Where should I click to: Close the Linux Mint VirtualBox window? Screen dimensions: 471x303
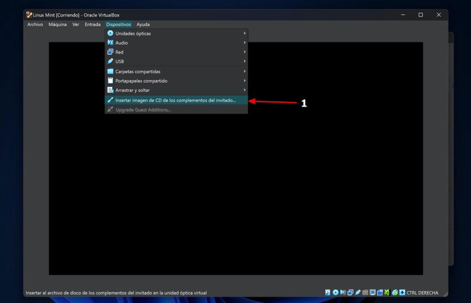click(439, 15)
